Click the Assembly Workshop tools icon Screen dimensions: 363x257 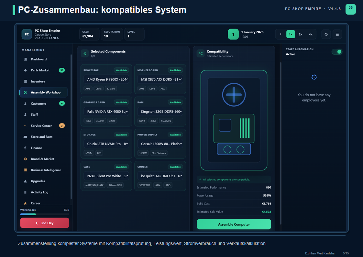[x=26, y=92]
